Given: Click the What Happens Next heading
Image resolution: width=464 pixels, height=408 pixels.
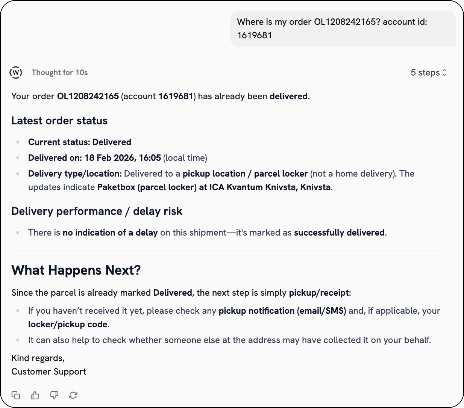Looking at the screenshot, I should coord(76,270).
